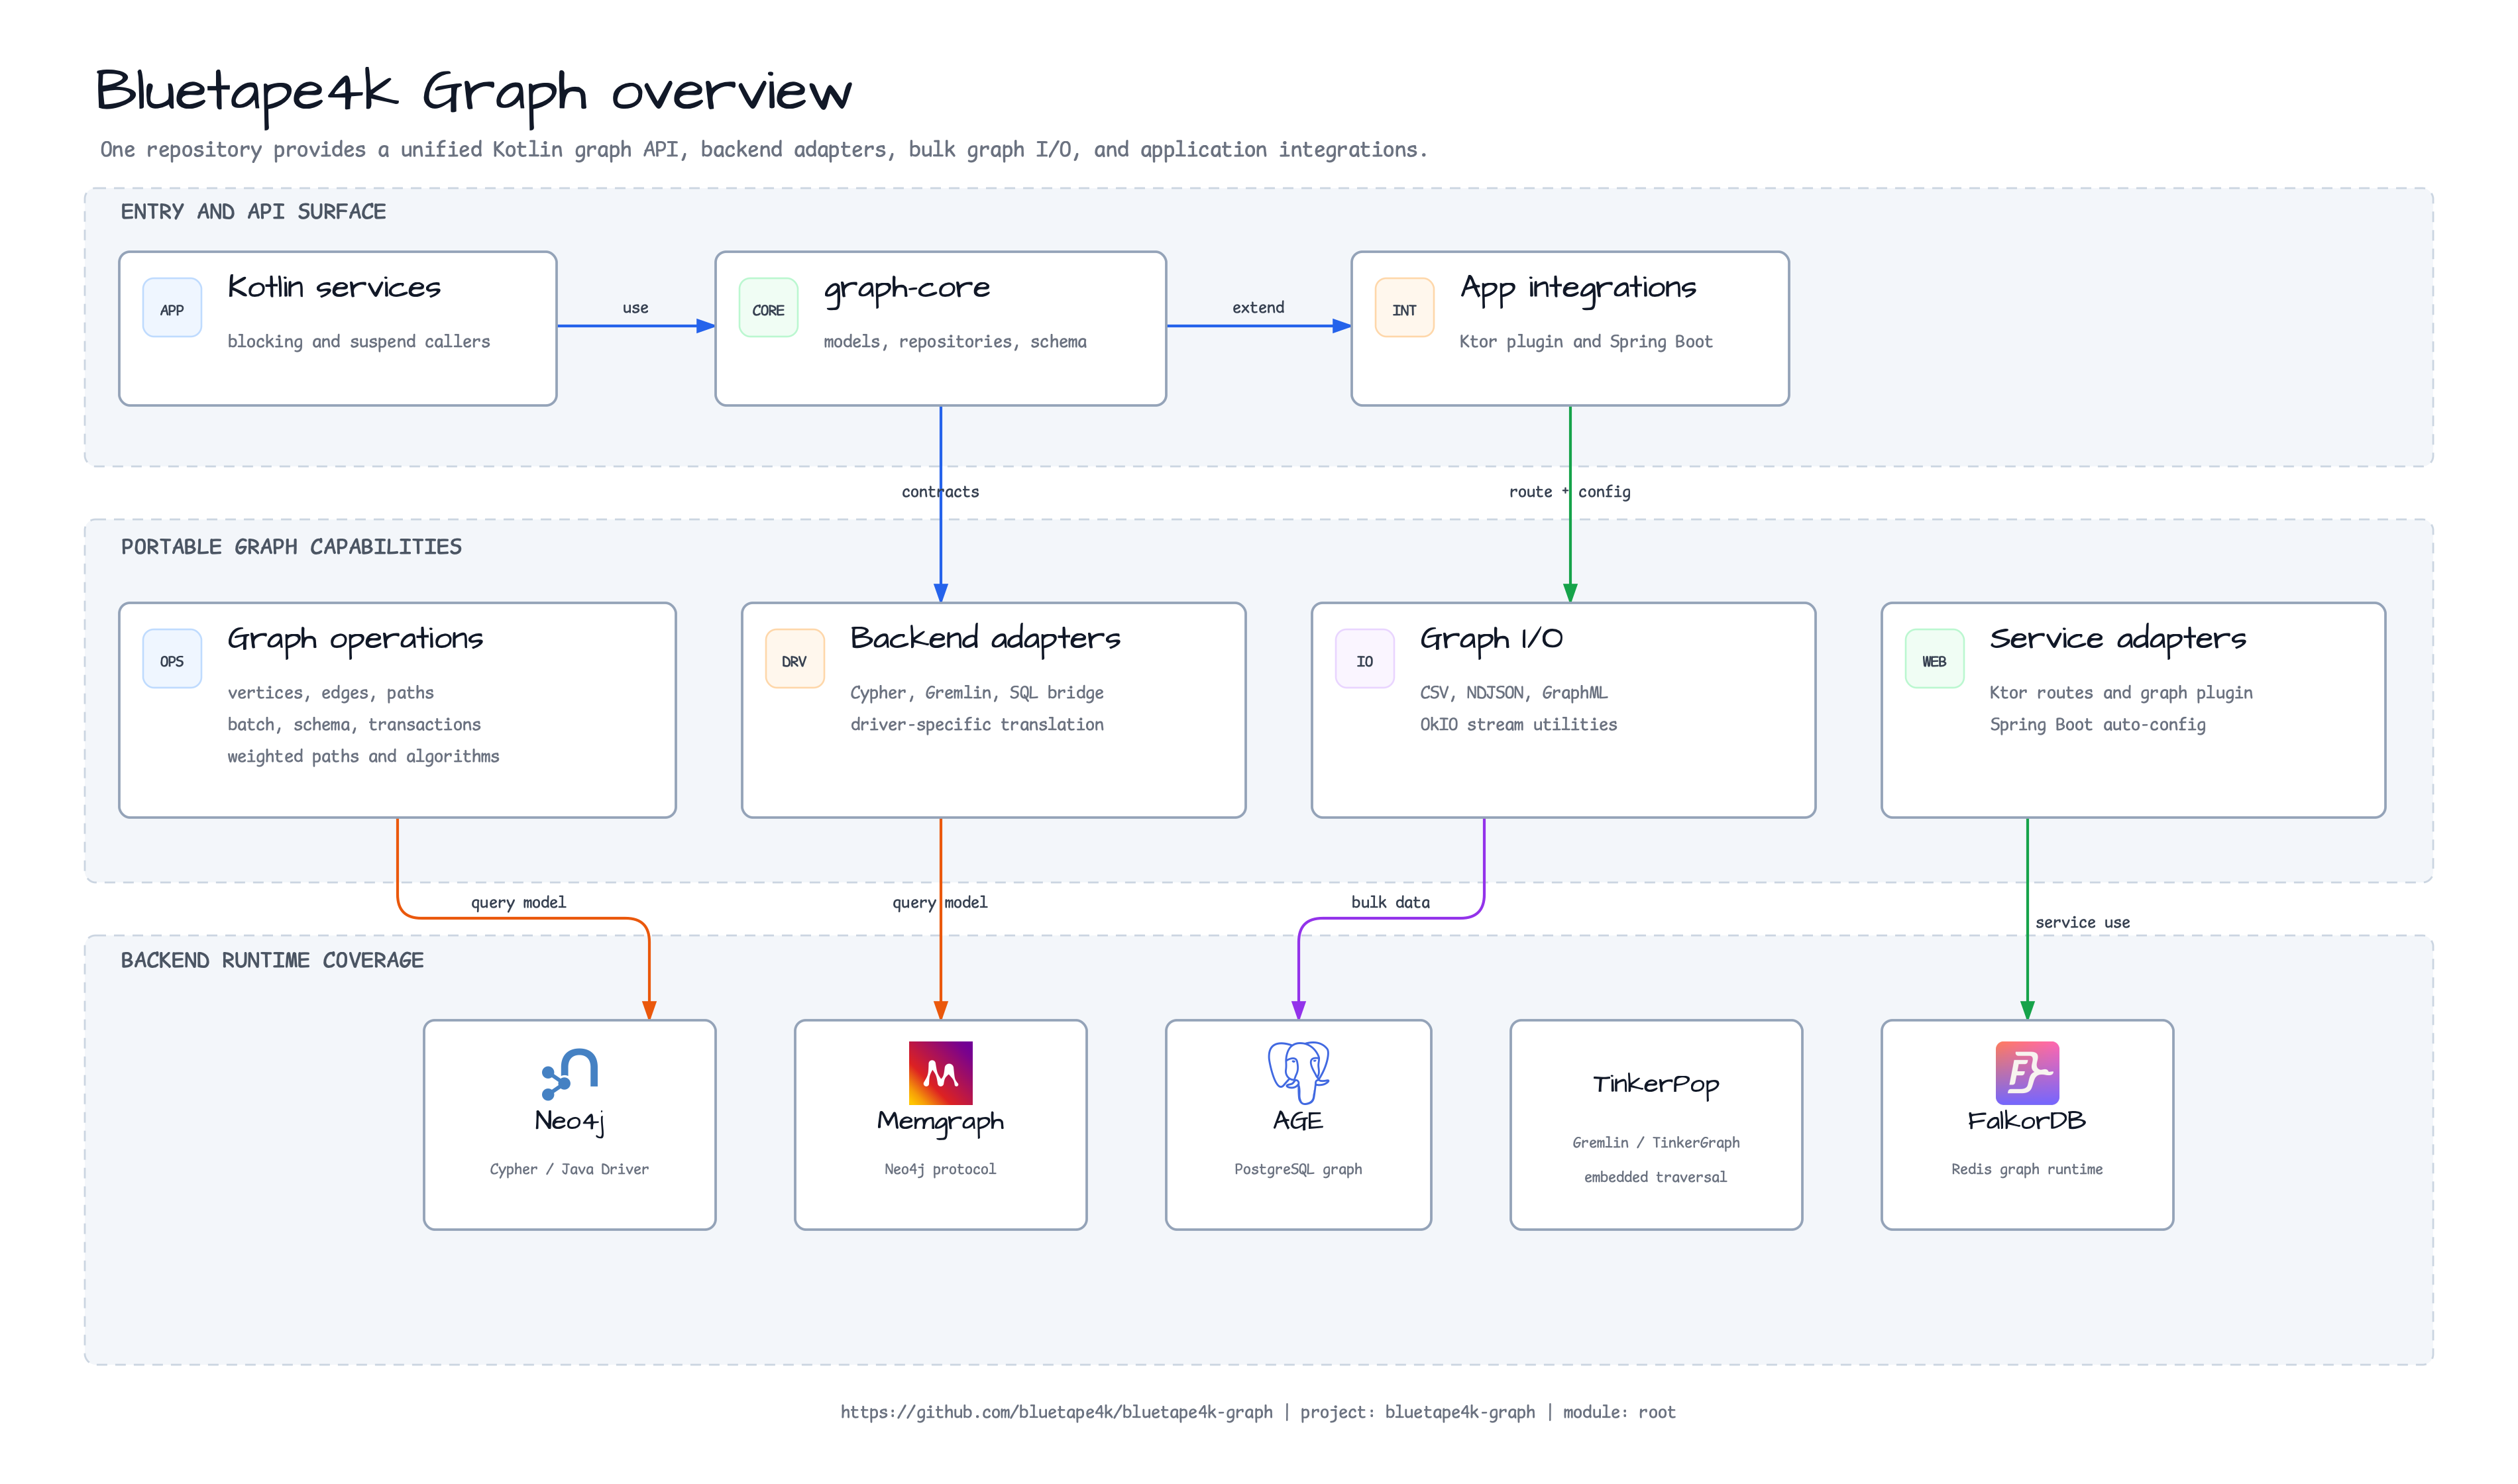Select the Graph operations card title
This screenshot has width=2518, height=1484.
click(x=355, y=640)
